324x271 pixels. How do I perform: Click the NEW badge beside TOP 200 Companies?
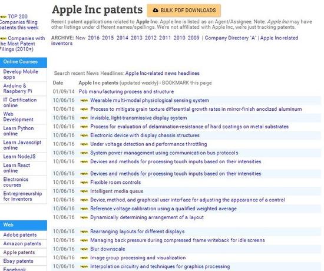pos(4,16)
